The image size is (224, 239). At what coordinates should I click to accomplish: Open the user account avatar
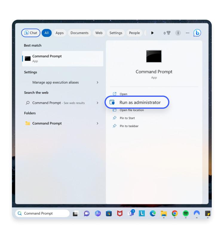pos(178,33)
